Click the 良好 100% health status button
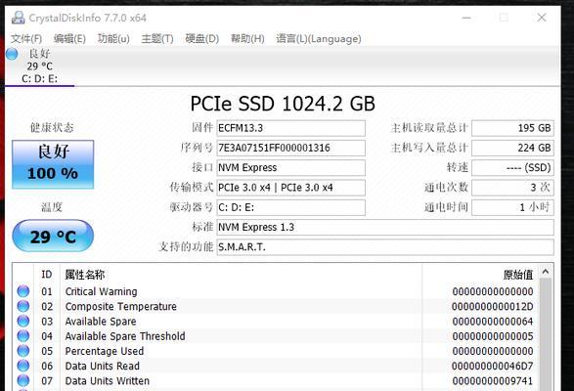This screenshot has height=391, width=574. tap(53, 164)
